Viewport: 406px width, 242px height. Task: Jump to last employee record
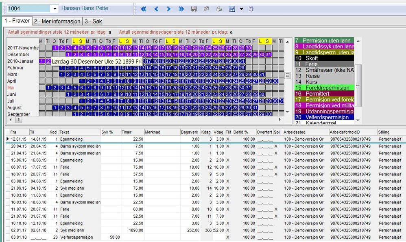[x=181, y=9]
